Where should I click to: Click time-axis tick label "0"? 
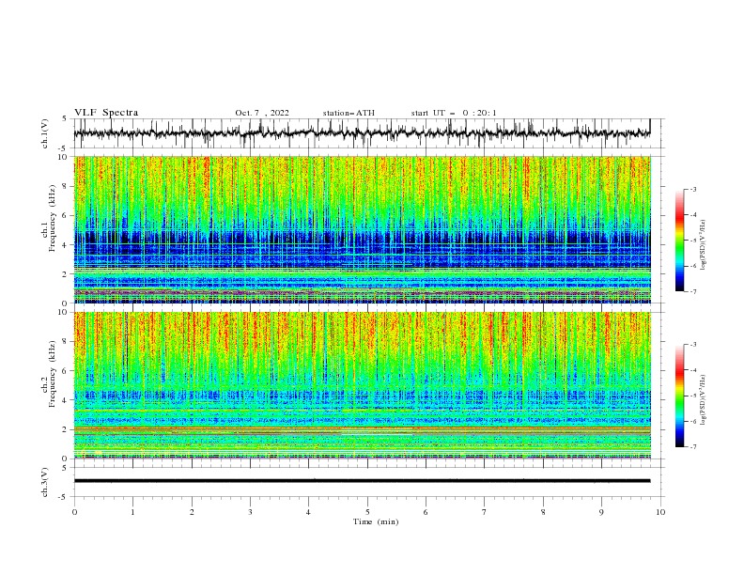74,512
